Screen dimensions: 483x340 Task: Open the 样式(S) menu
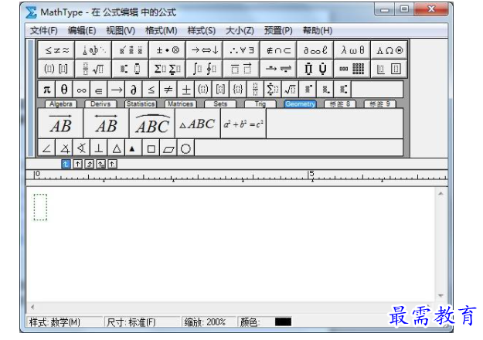[x=202, y=30]
